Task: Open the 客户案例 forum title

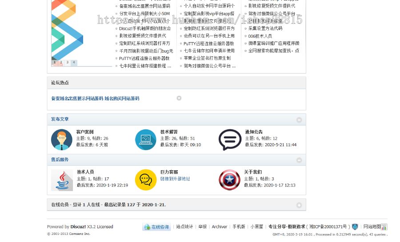Action: (x=85, y=132)
